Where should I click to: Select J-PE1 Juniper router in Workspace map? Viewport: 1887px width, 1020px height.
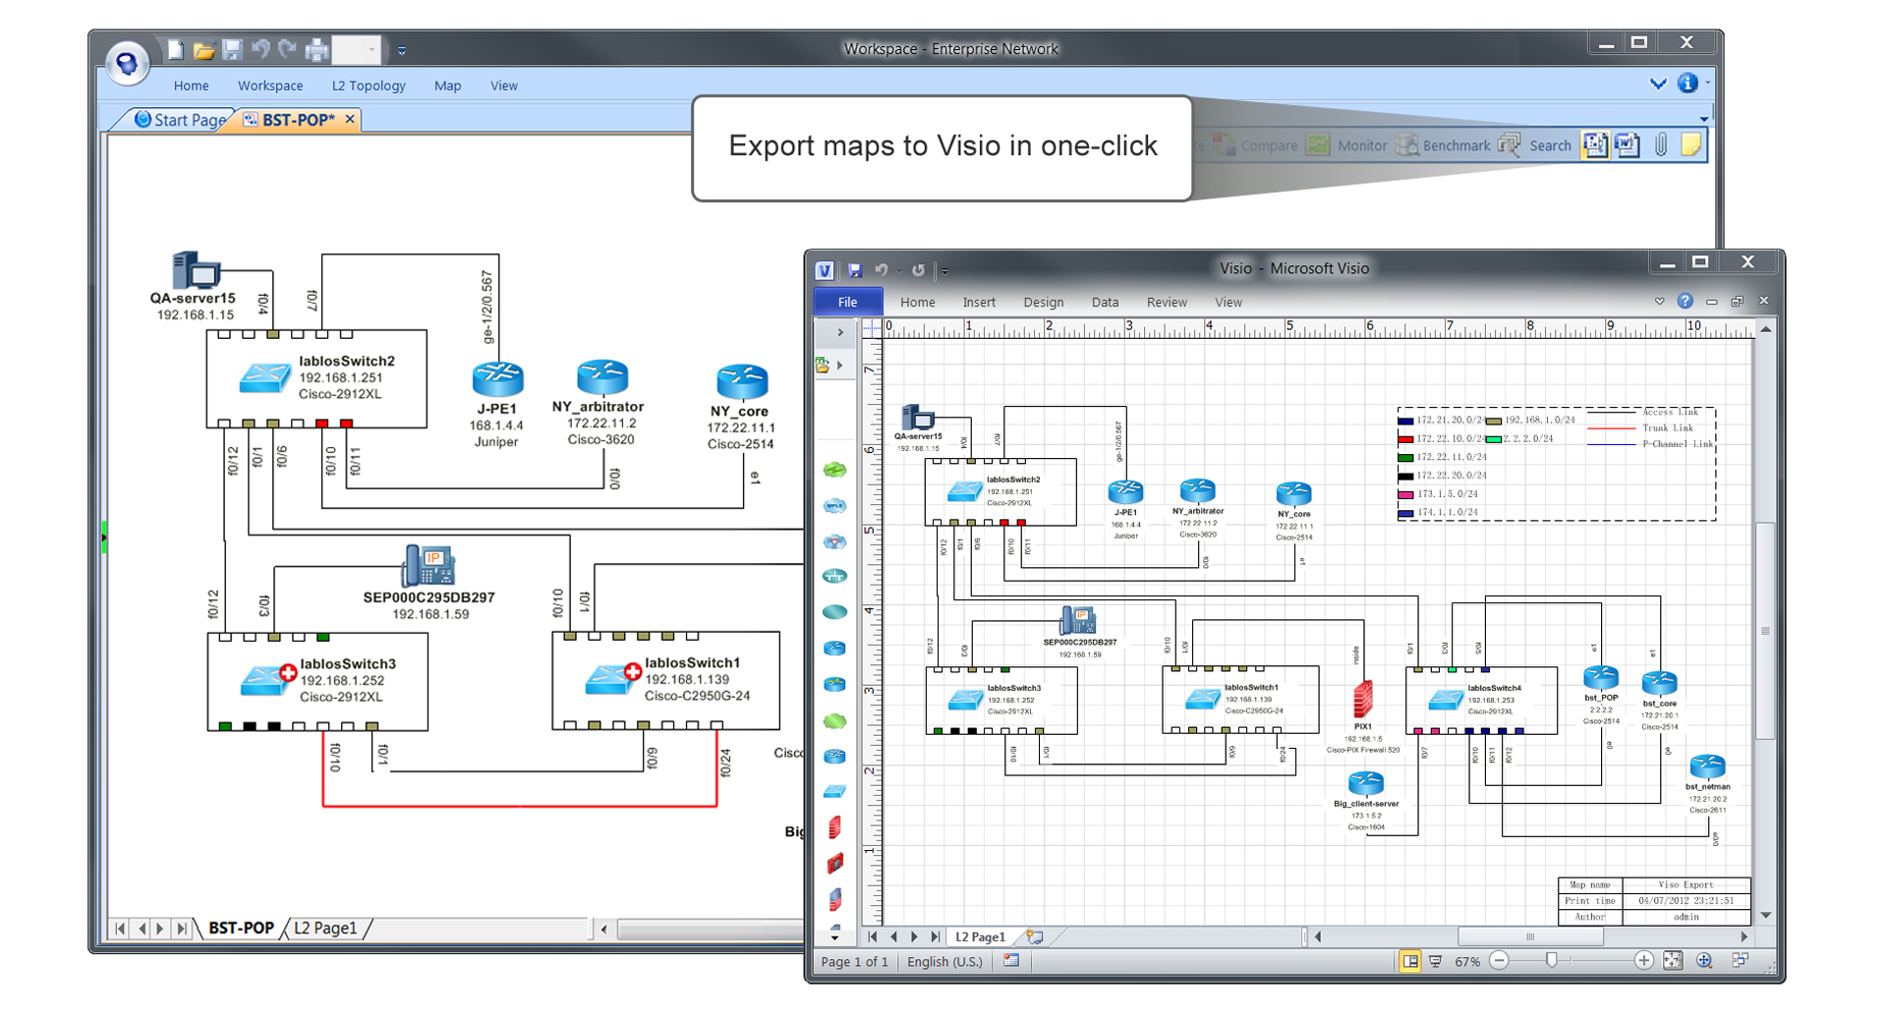(x=498, y=379)
